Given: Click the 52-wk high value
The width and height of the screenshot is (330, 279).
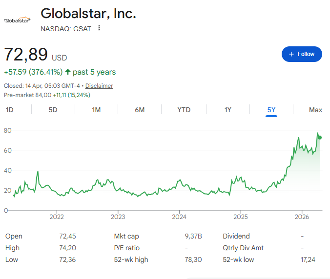Looking at the screenshot, I should 194,260.
